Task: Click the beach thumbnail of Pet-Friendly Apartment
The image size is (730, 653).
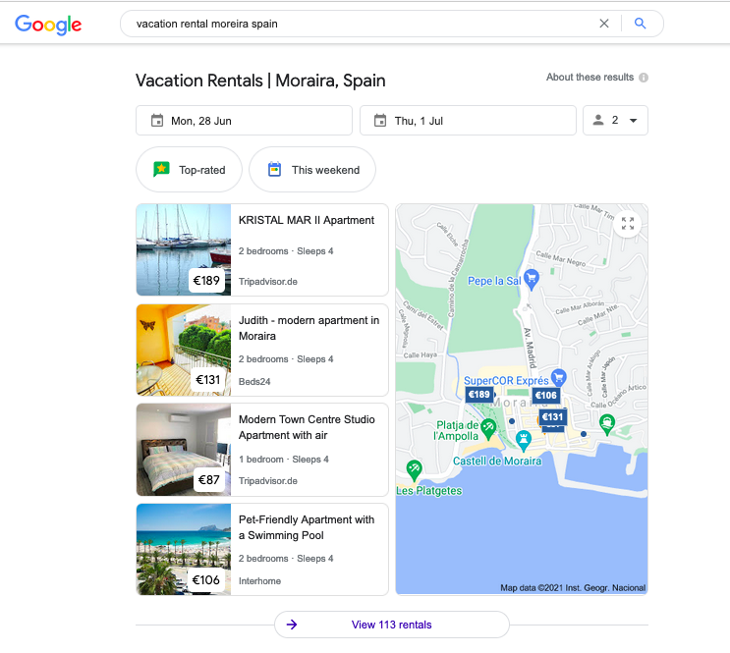Action: [x=184, y=549]
